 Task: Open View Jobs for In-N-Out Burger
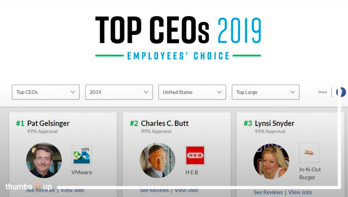tap(300, 192)
